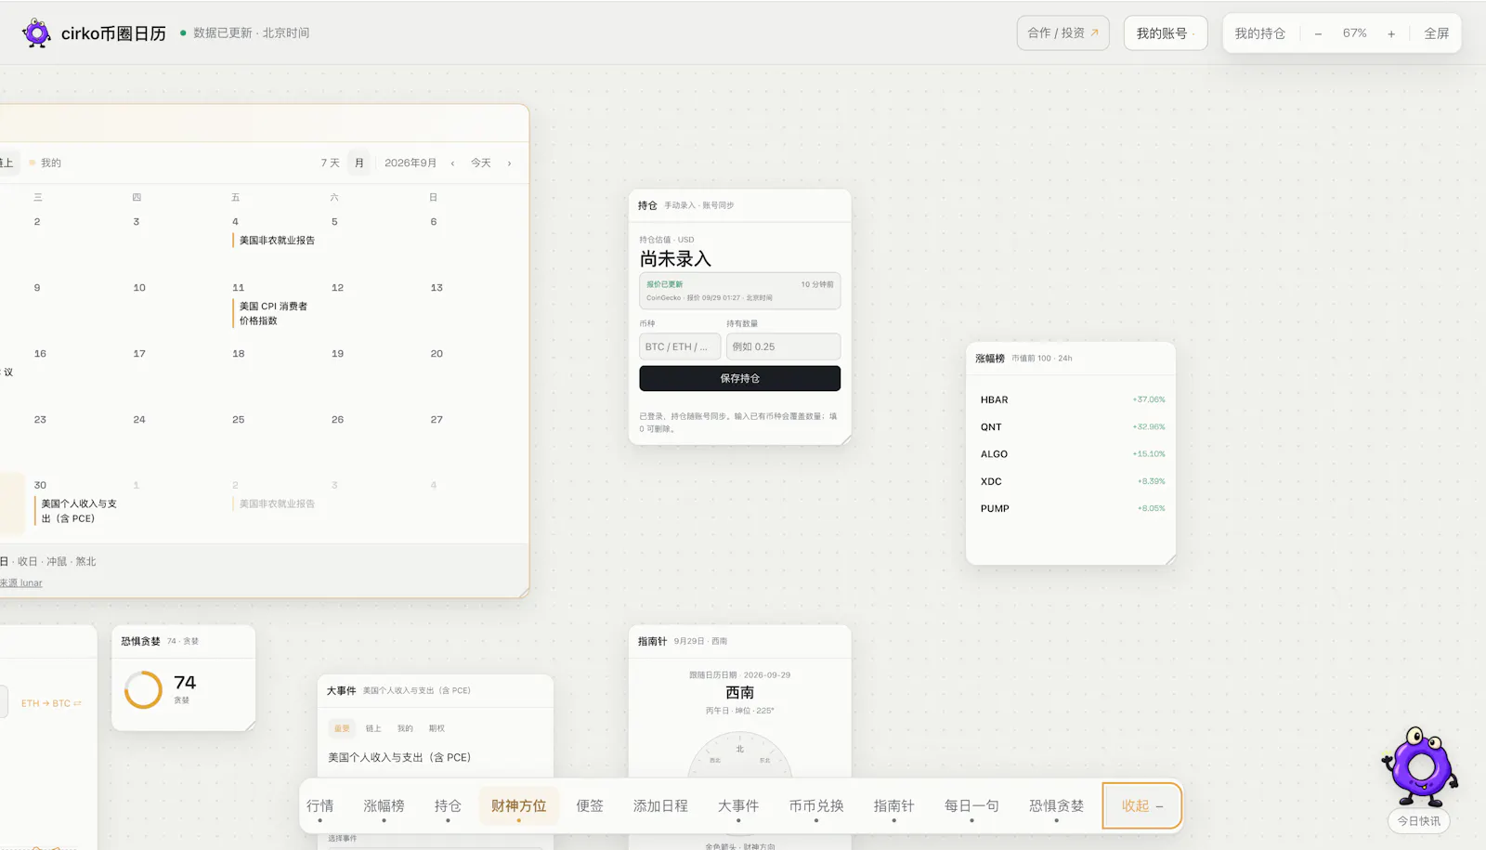The width and height of the screenshot is (1486, 850).
Task: Jump to 今天 in calendar
Action: tap(480, 163)
